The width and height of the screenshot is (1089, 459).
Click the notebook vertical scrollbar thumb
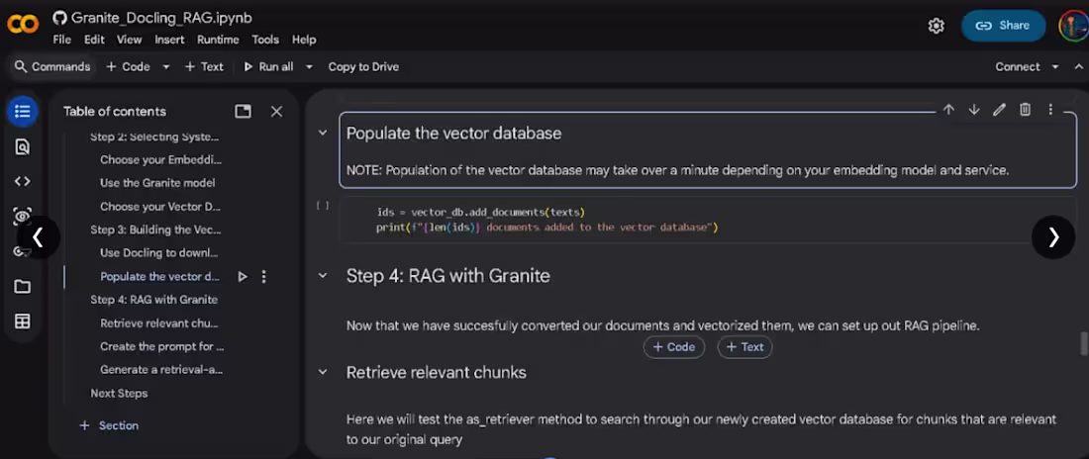1083,344
